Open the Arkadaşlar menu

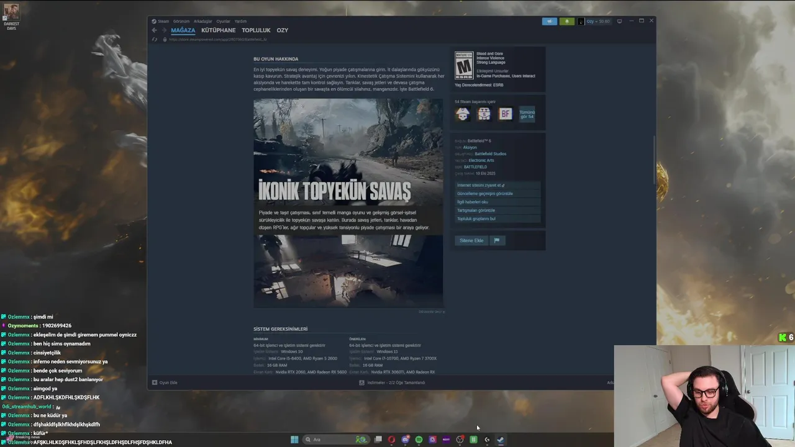click(x=202, y=21)
